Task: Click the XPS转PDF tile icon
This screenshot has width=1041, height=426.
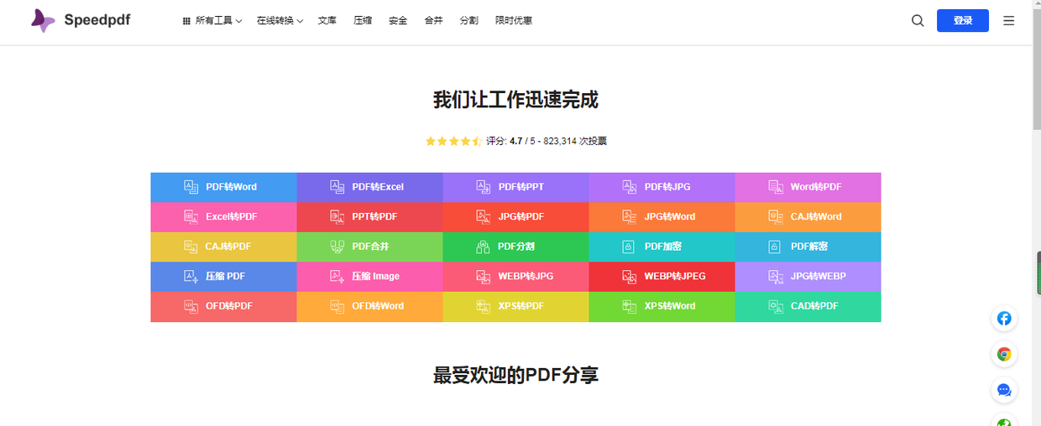Action: click(x=484, y=306)
